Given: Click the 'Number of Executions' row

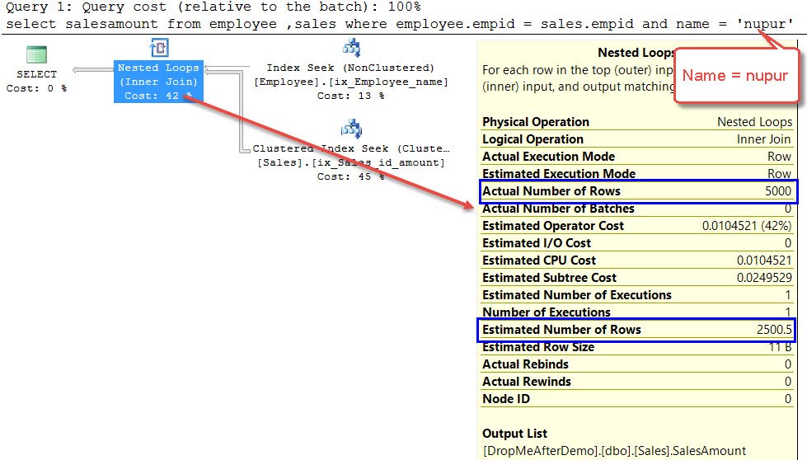Looking at the screenshot, I should click(637, 312).
